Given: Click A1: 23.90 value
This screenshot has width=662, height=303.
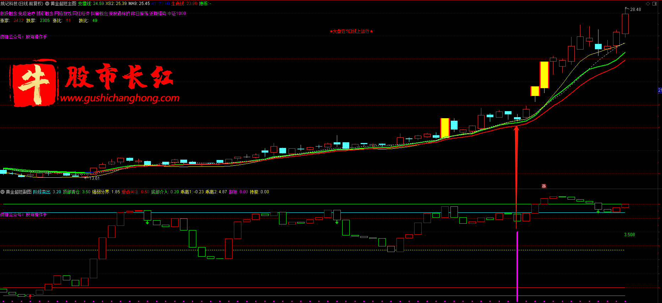Looking at the screenshot, I should (160, 4).
